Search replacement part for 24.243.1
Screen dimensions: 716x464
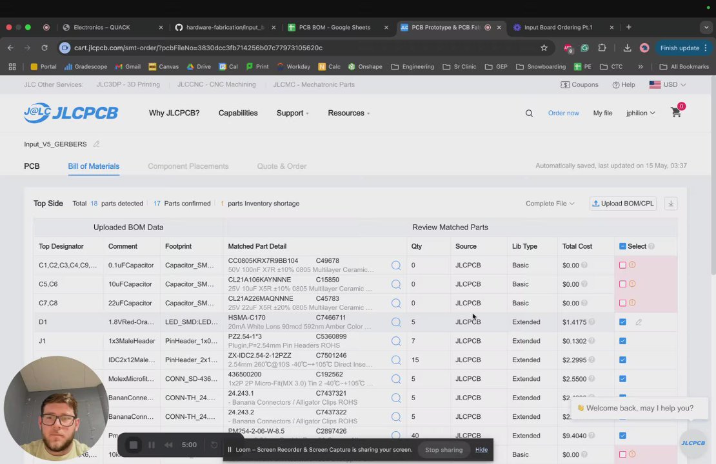(x=396, y=398)
